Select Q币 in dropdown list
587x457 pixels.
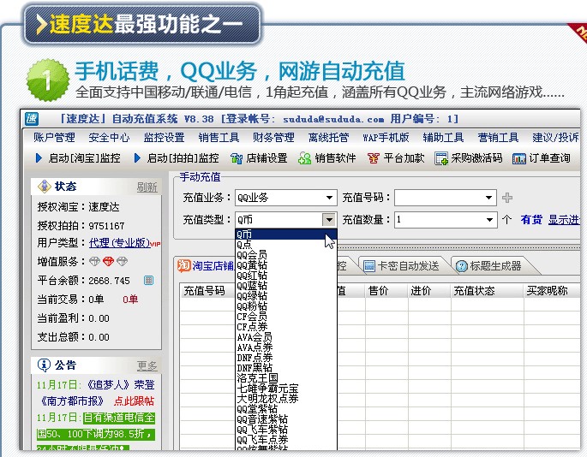[286, 234]
